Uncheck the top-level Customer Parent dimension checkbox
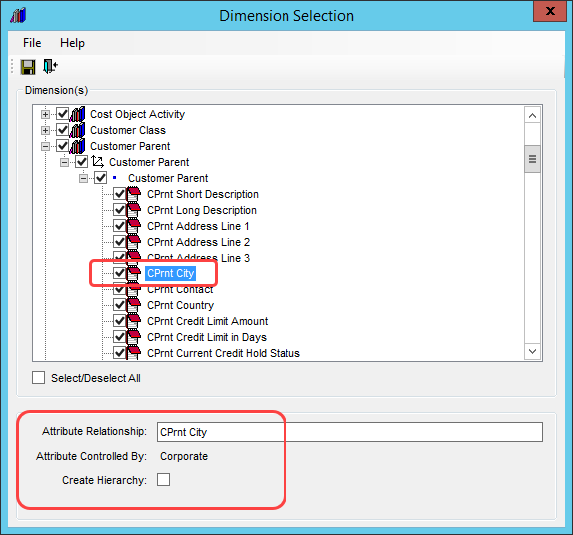 [x=63, y=146]
